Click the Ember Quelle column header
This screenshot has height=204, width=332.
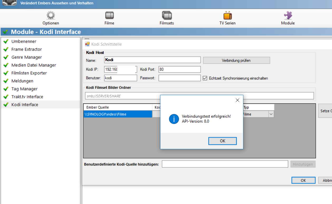pyautogui.click(x=118, y=107)
